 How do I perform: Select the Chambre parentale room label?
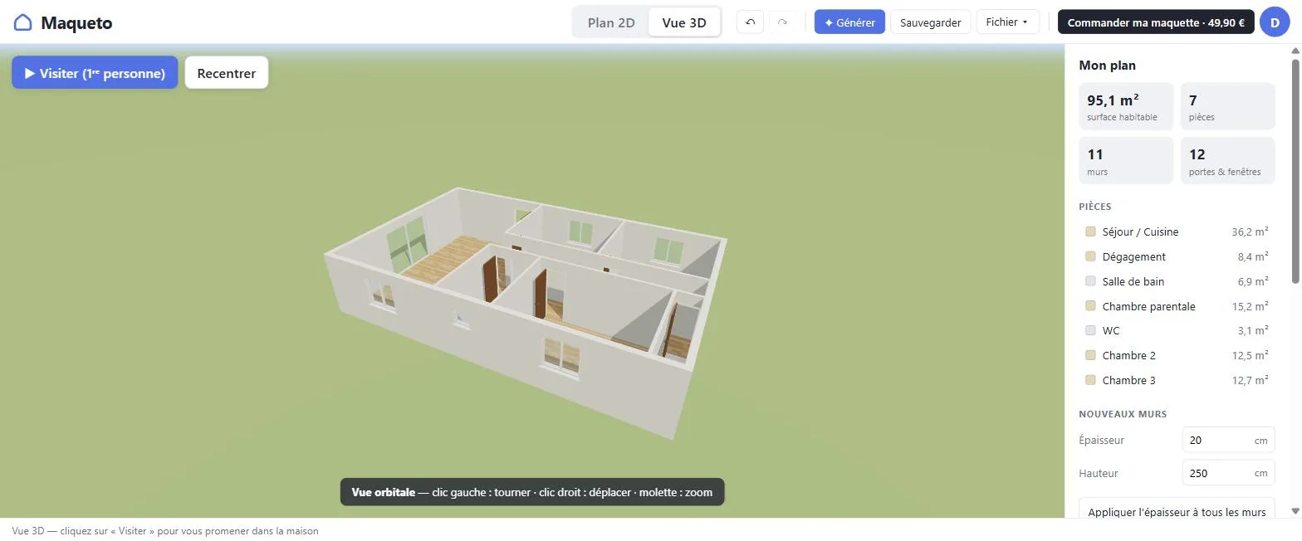tap(1148, 306)
